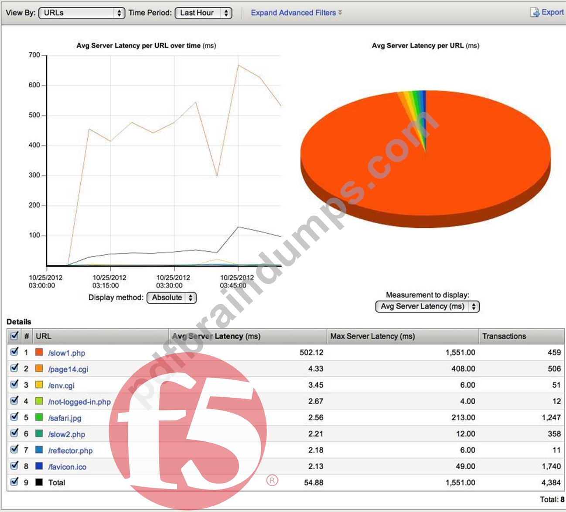
Task: Click the Expand Advanced Filters chevron icon
Action: [340, 13]
